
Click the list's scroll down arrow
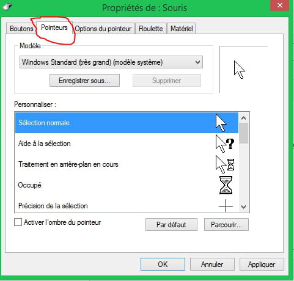tap(243, 207)
